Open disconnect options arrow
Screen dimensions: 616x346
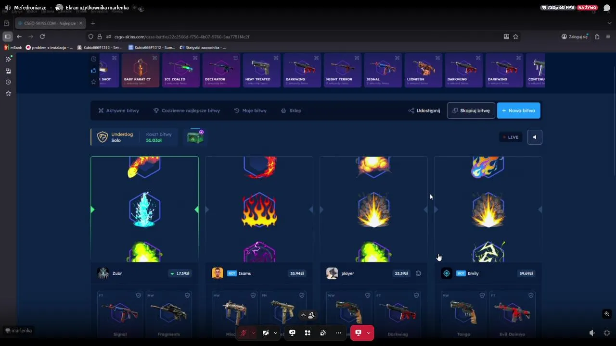pyautogui.click(x=369, y=333)
